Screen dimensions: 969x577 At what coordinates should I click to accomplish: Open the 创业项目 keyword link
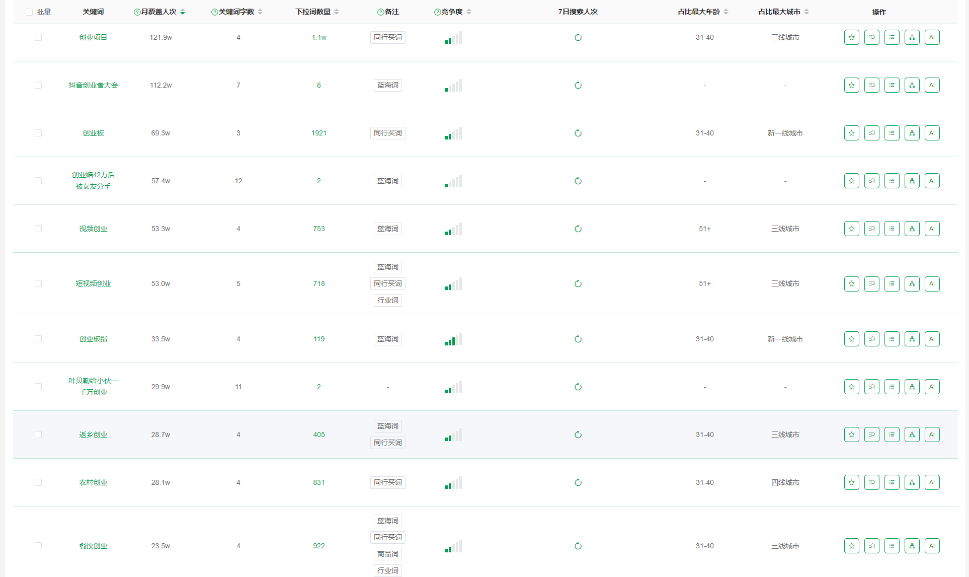pos(93,37)
